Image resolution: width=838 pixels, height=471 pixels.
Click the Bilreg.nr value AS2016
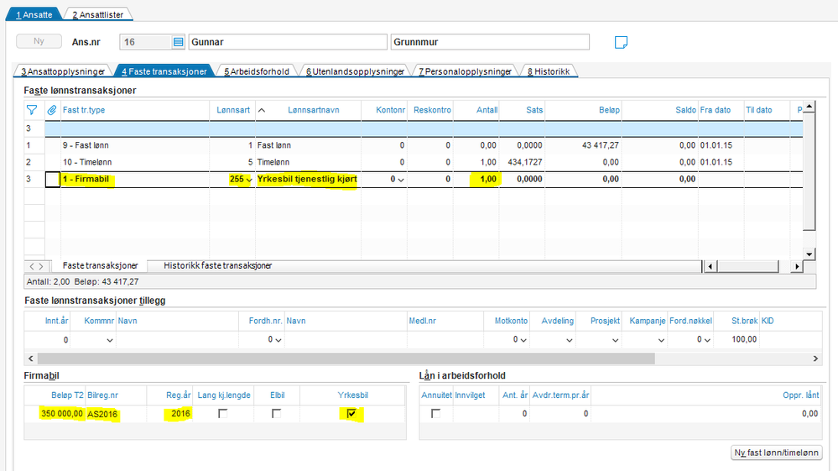coord(102,415)
